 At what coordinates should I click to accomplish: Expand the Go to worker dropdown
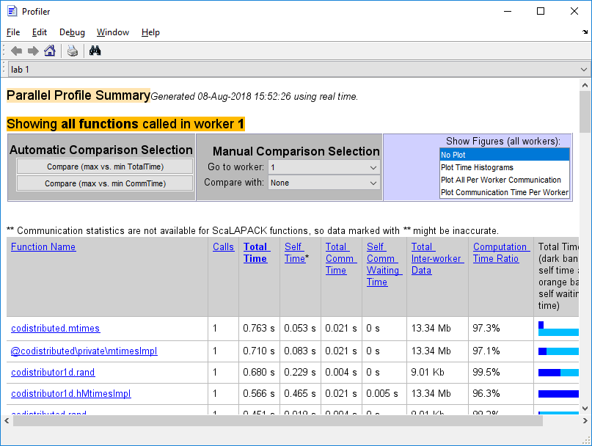click(x=324, y=167)
